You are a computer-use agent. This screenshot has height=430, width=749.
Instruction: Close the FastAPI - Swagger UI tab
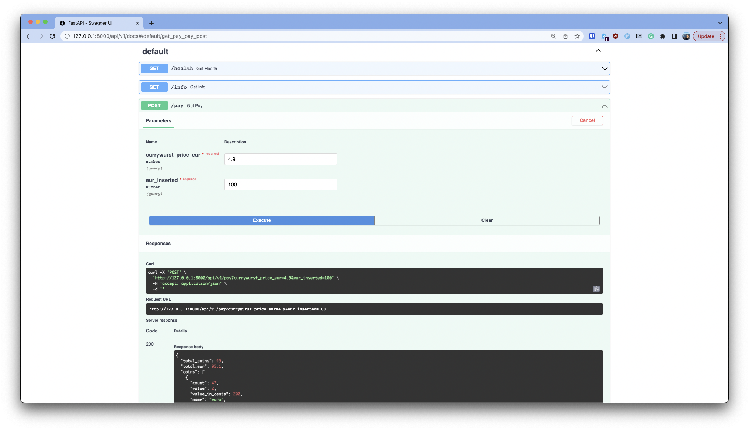137,23
